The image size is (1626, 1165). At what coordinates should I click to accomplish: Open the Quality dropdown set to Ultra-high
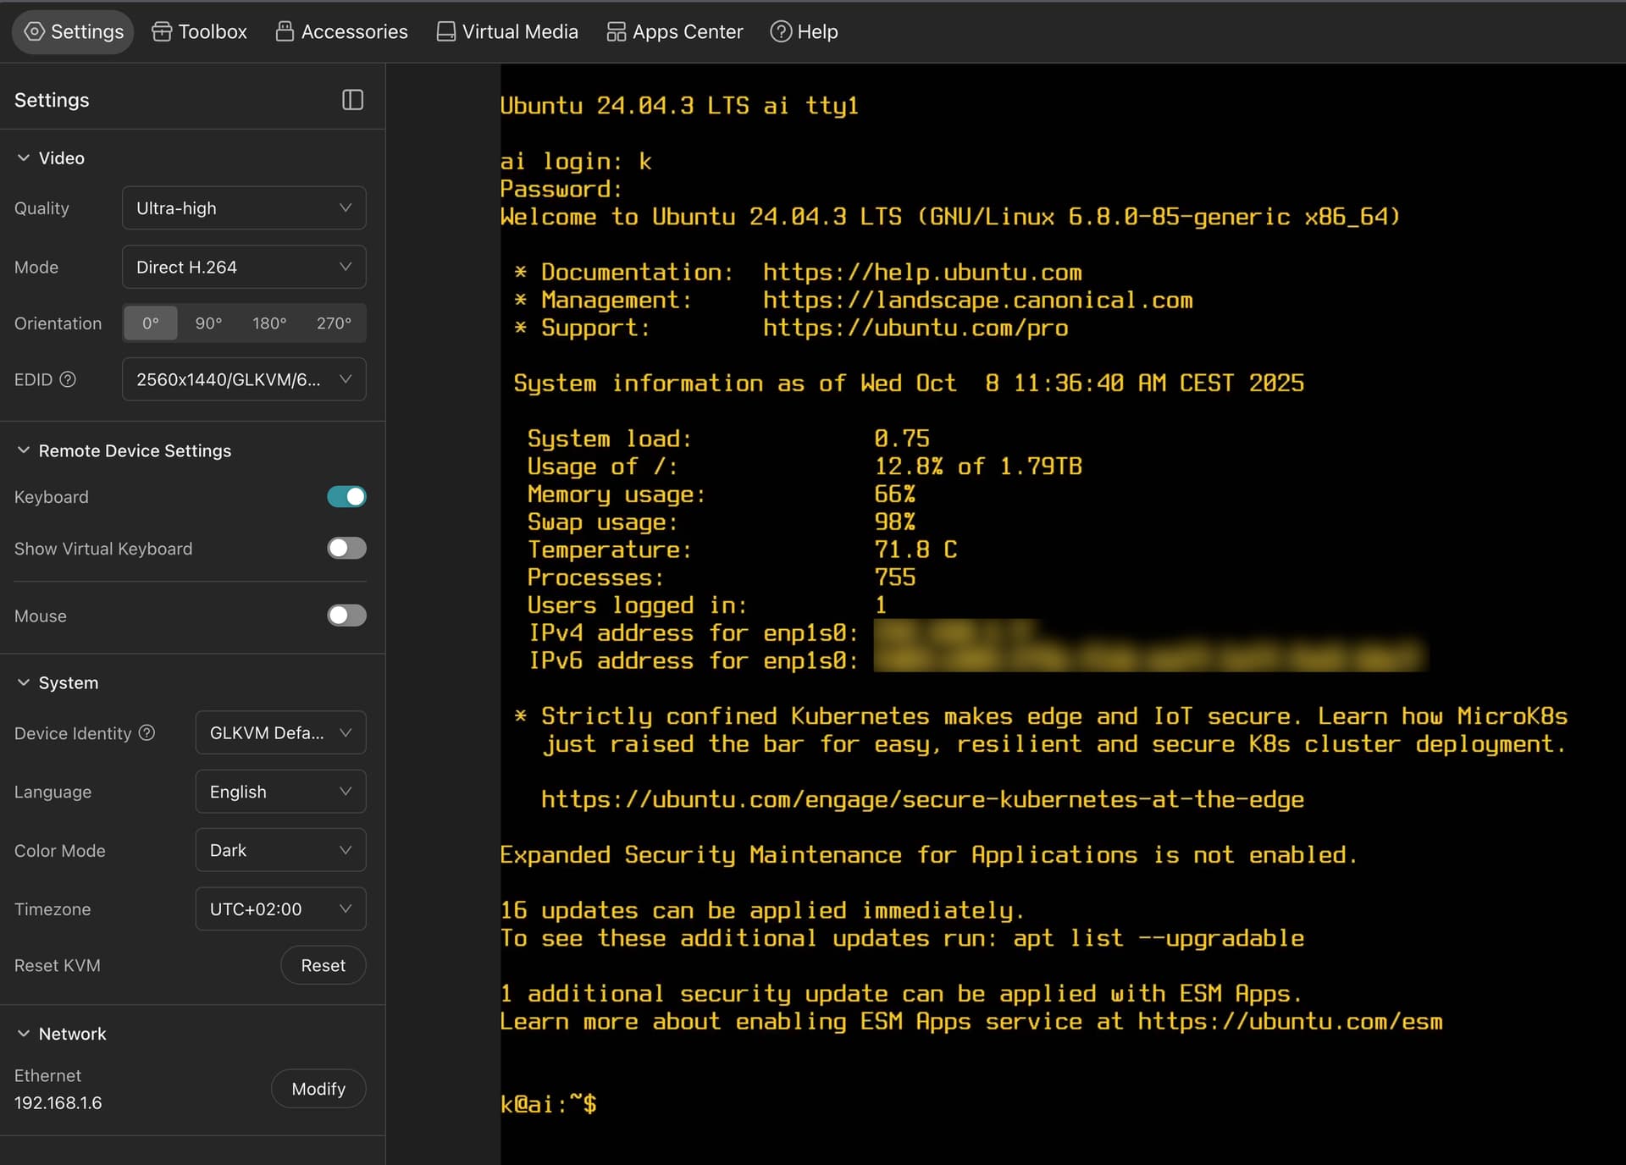(x=244, y=208)
